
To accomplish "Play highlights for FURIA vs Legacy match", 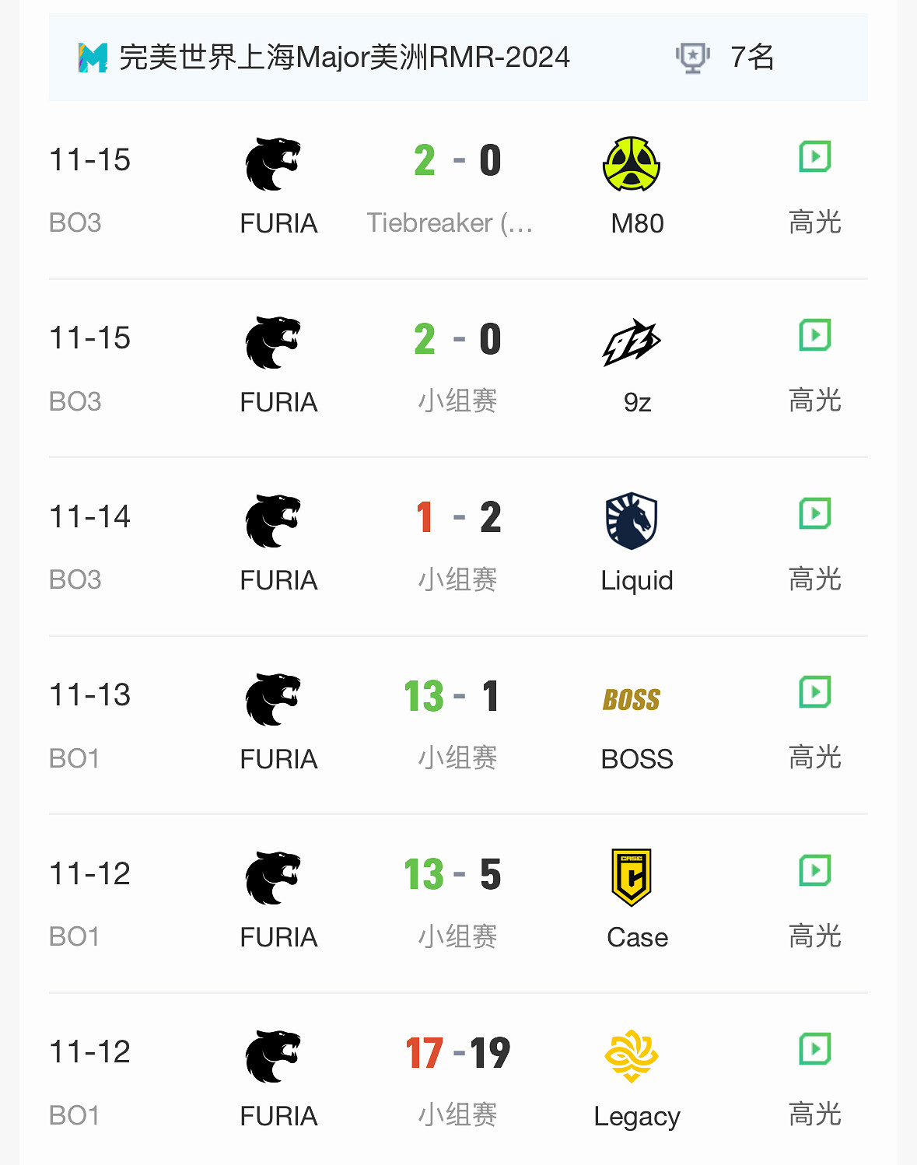I will click(815, 1048).
